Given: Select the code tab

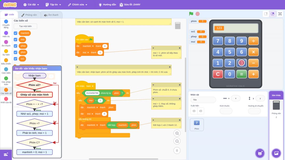Looking at the screenshot, I should [x=9, y=14].
